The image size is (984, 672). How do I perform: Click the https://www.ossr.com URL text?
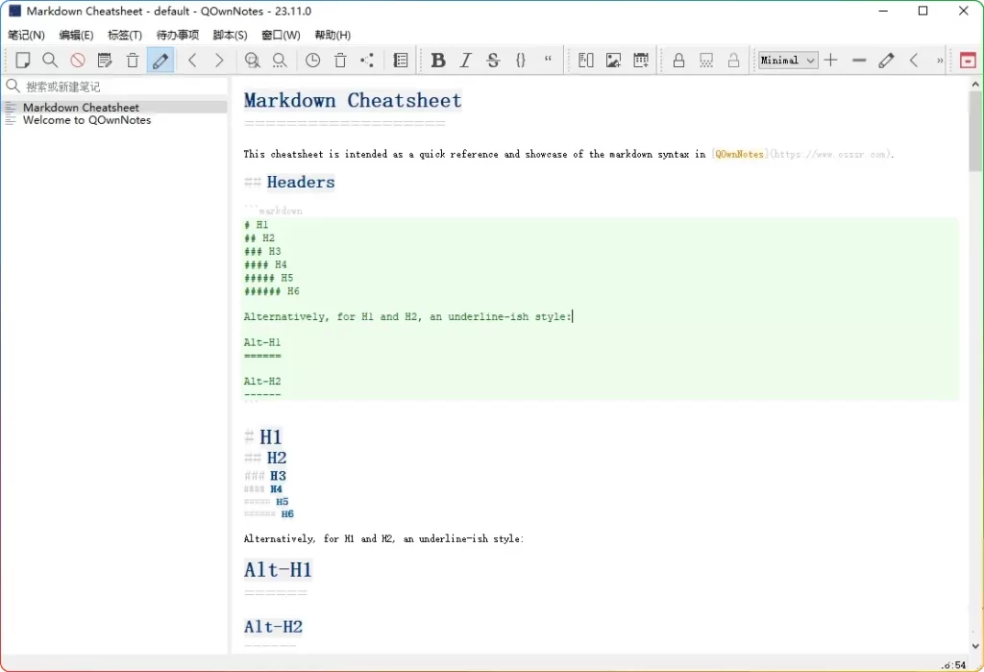click(x=829, y=154)
